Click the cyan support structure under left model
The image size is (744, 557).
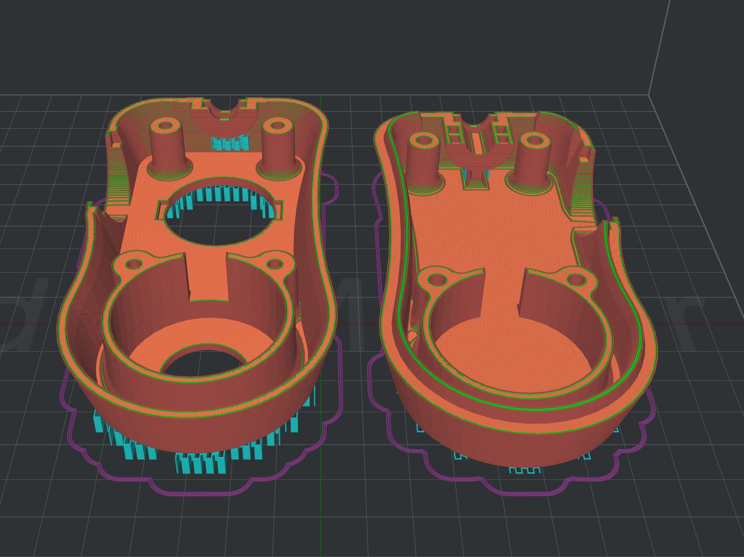(x=201, y=463)
